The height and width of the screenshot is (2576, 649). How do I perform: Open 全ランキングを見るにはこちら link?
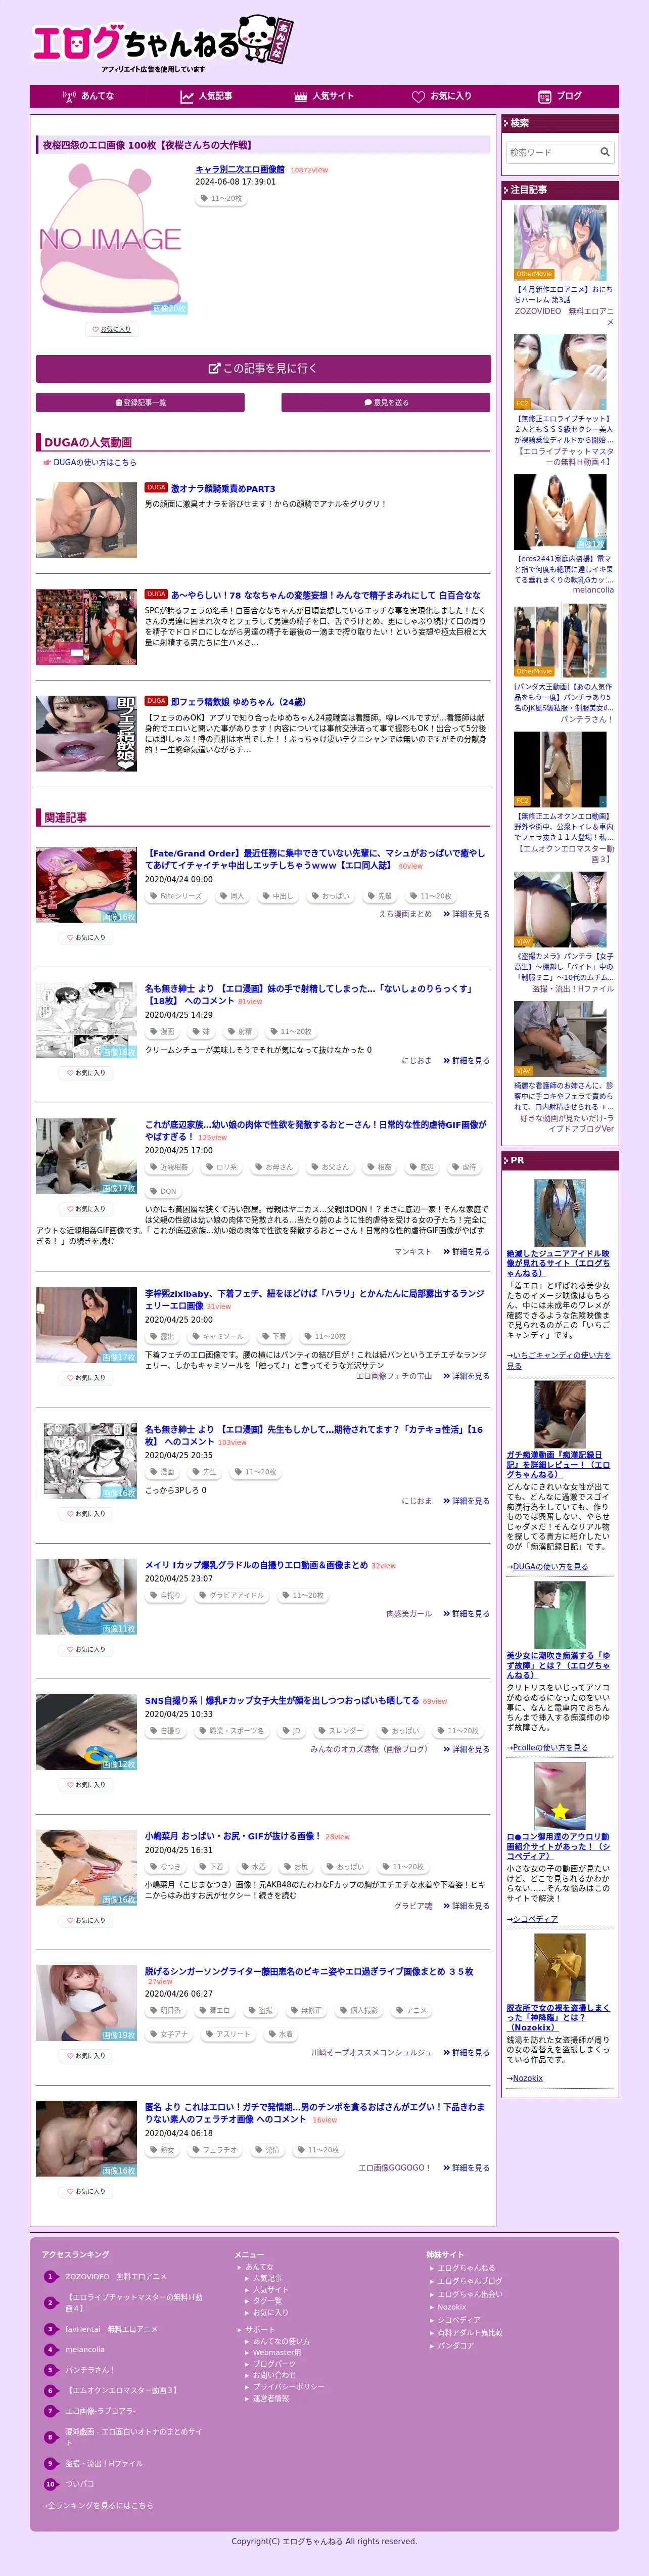coord(97,2505)
